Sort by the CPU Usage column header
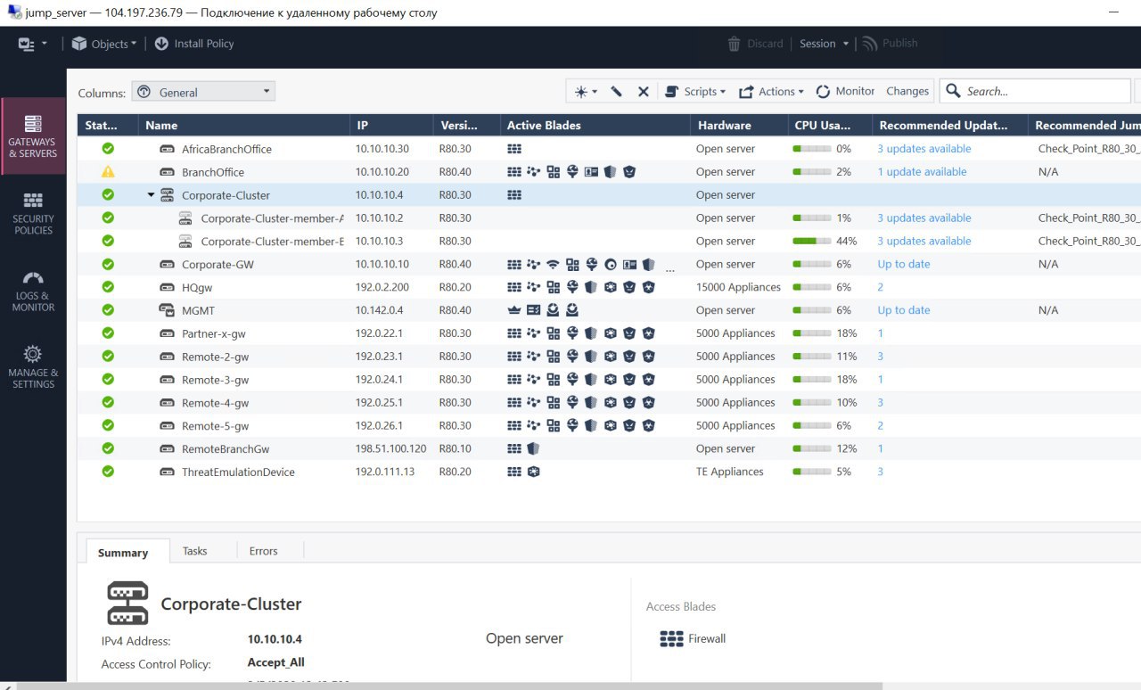1141x690 pixels. pyautogui.click(x=829, y=126)
